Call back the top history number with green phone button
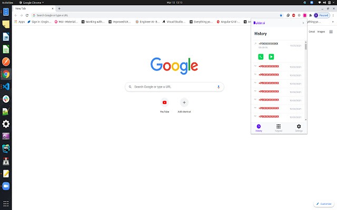The width and height of the screenshot is (337, 210). (x=261, y=57)
